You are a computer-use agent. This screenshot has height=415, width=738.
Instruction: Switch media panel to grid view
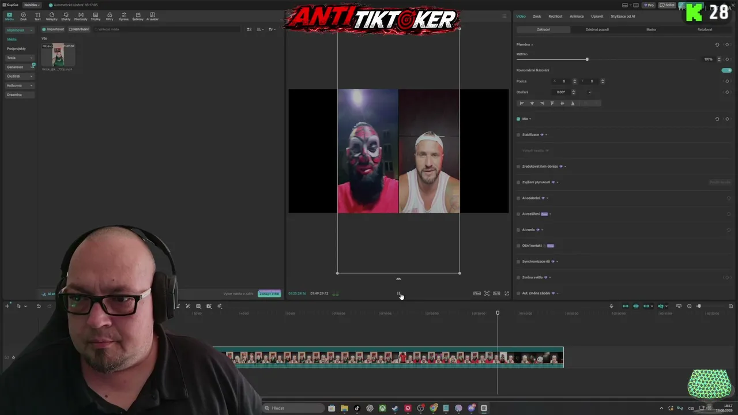[249, 29]
